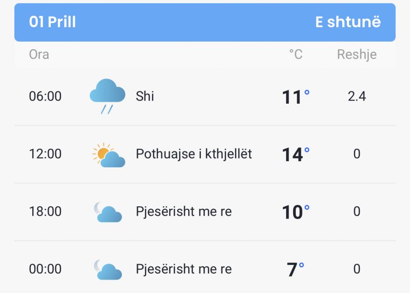Click the Ora column header
The height and width of the screenshot is (293, 410).
[x=39, y=54]
